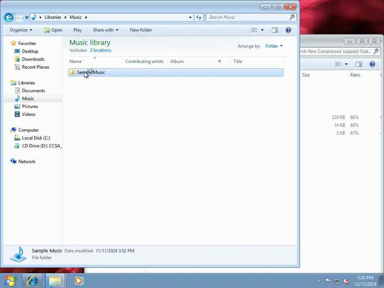This screenshot has height=288, width=384.
Task: Sort by Contributing artists column
Action: (144, 61)
